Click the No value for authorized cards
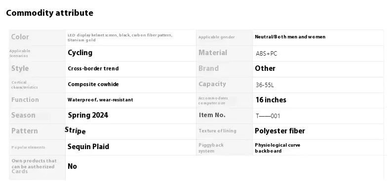 (72, 166)
